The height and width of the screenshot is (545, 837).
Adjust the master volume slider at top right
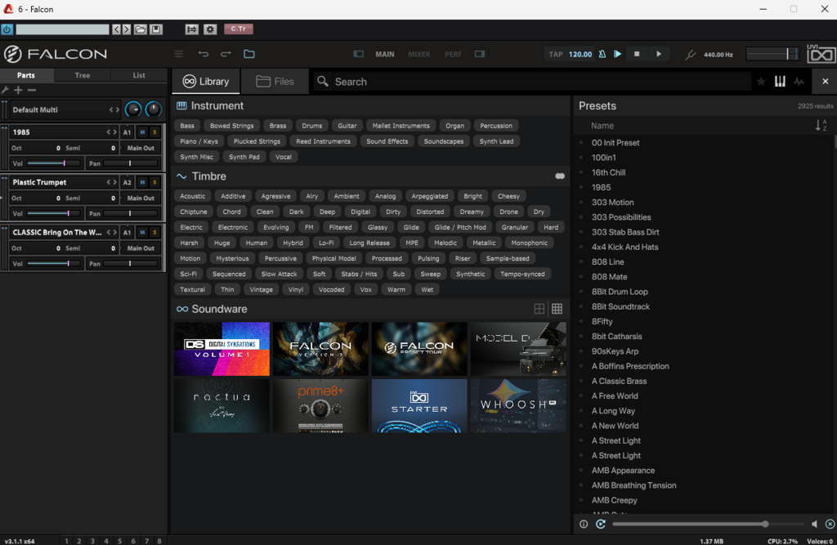tap(772, 54)
